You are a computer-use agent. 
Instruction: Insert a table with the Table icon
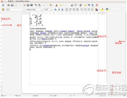point(76,5)
